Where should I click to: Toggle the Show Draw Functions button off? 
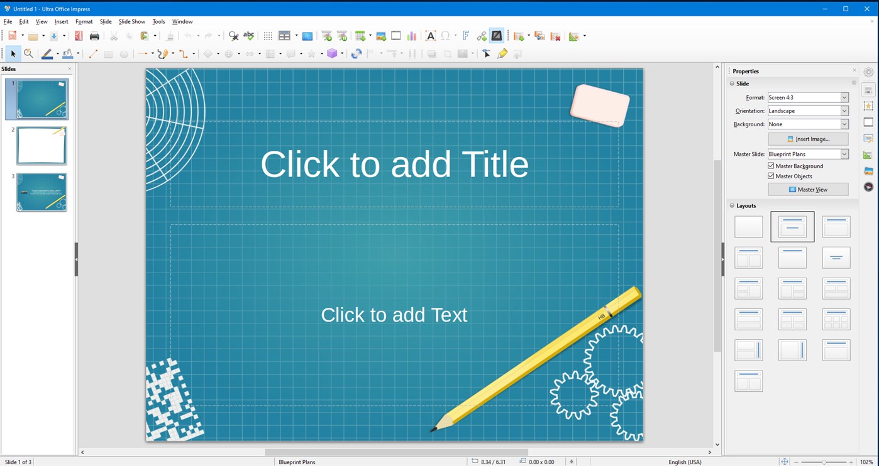(496, 36)
